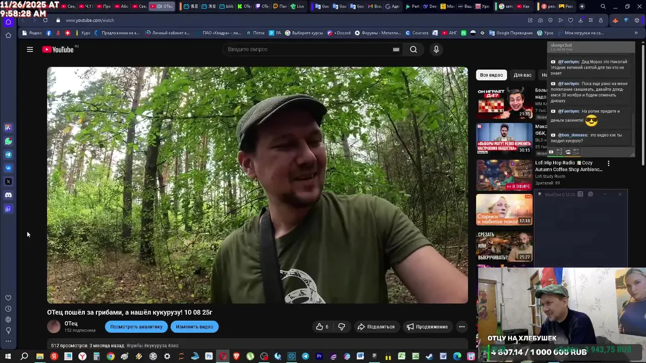Open X (Twitter) in the Opera sidebar
The height and width of the screenshot is (363, 646).
[8, 181]
